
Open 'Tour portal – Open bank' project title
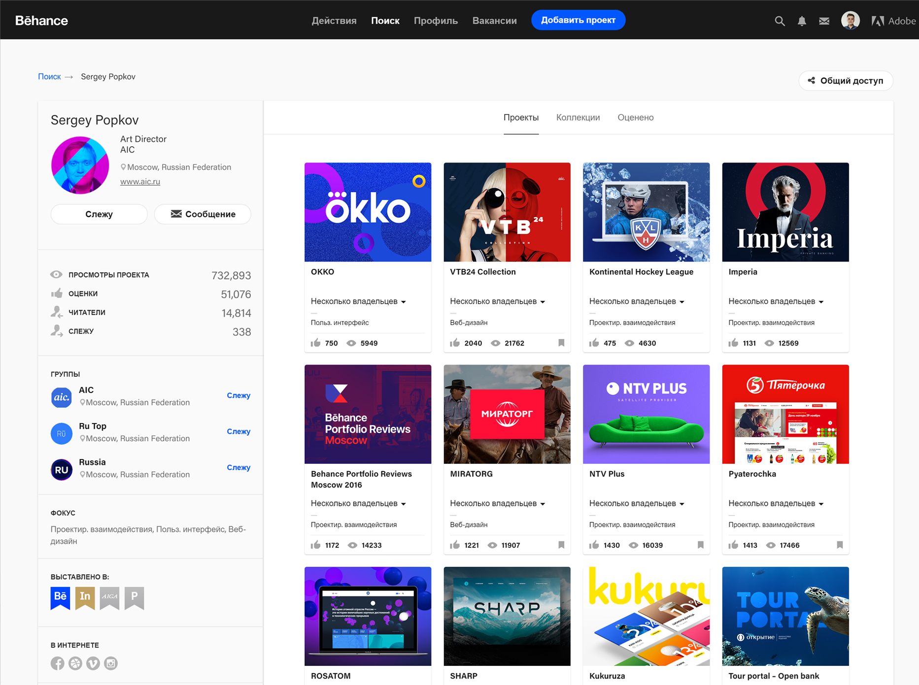point(774,676)
